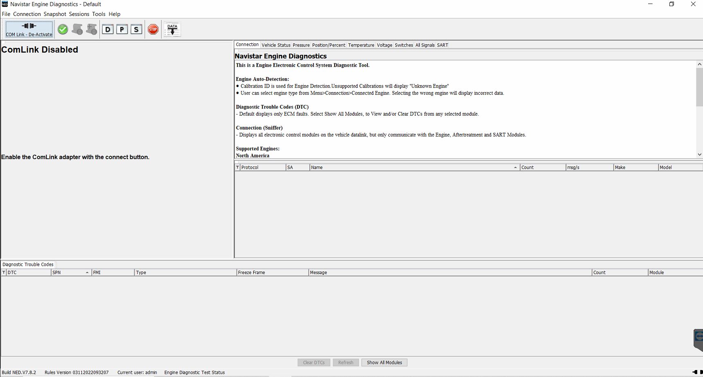
Task: Open the D window toolbar button
Action: (108, 29)
